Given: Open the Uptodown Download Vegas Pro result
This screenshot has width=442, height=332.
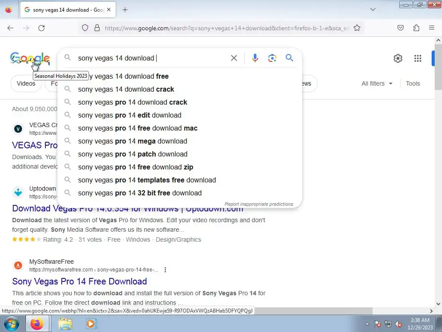Looking at the screenshot, I should pyautogui.click(x=128, y=209).
